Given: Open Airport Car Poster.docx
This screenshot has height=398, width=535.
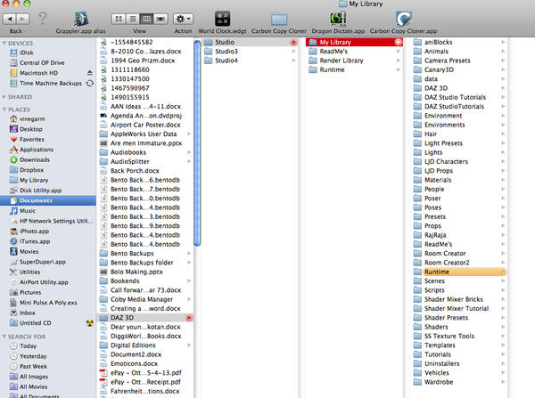Looking at the screenshot, I should coord(145,125).
